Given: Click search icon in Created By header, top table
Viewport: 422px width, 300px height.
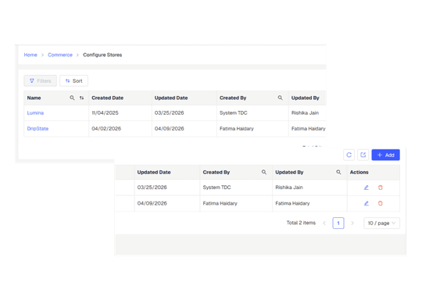Looking at the screenshot, I should (x=281, y=98).
